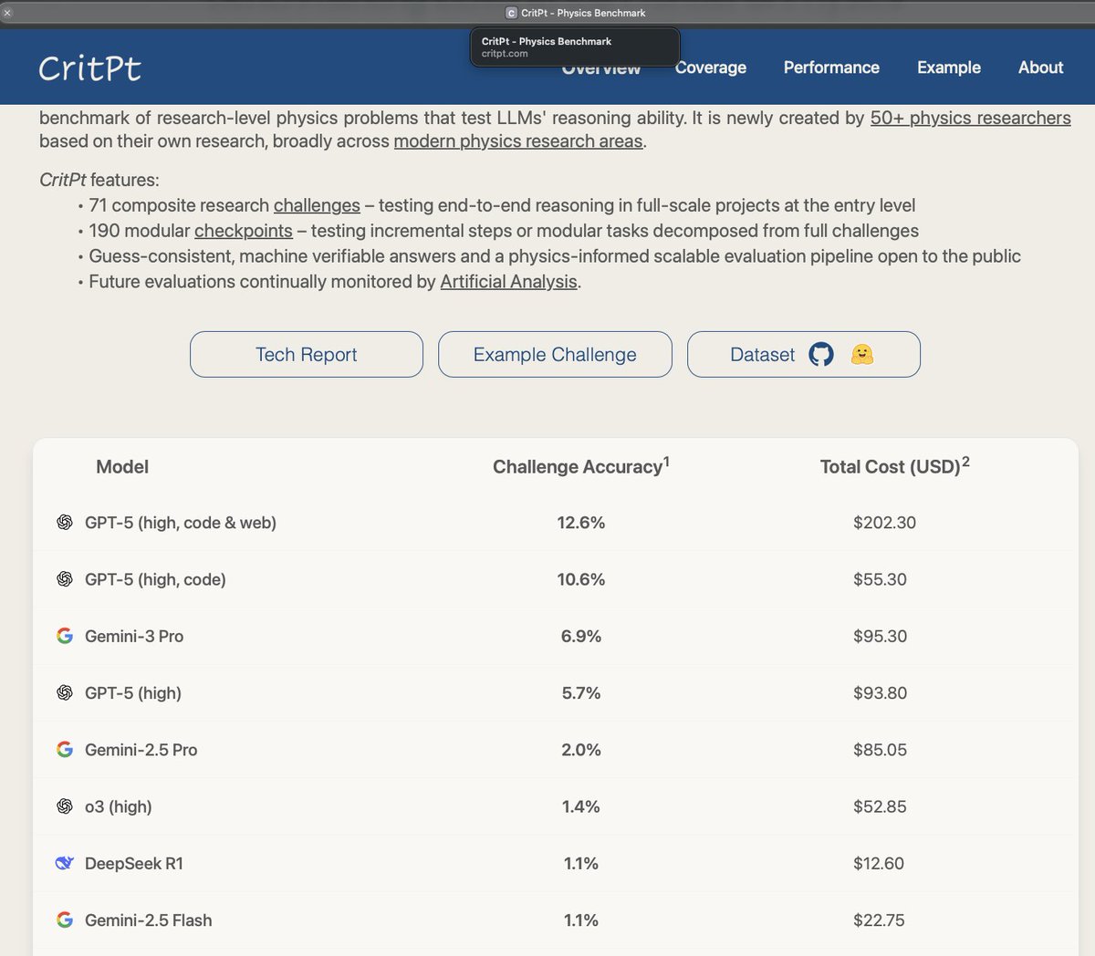Viewport: 1095px width, 956px height.
Task: Click the OpenAI icon beside GPT-5 (high)
Action: (x=65, y=692)
